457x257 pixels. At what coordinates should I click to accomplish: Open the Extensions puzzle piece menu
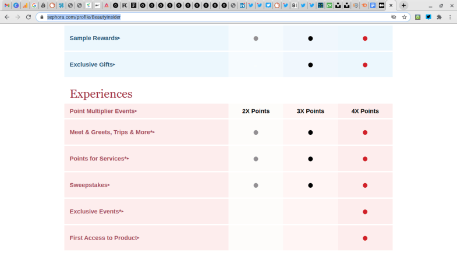439,17
